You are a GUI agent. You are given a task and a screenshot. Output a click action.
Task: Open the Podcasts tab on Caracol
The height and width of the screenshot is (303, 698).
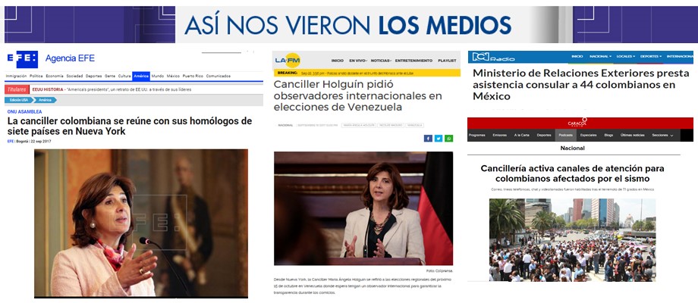click(565, 135)
